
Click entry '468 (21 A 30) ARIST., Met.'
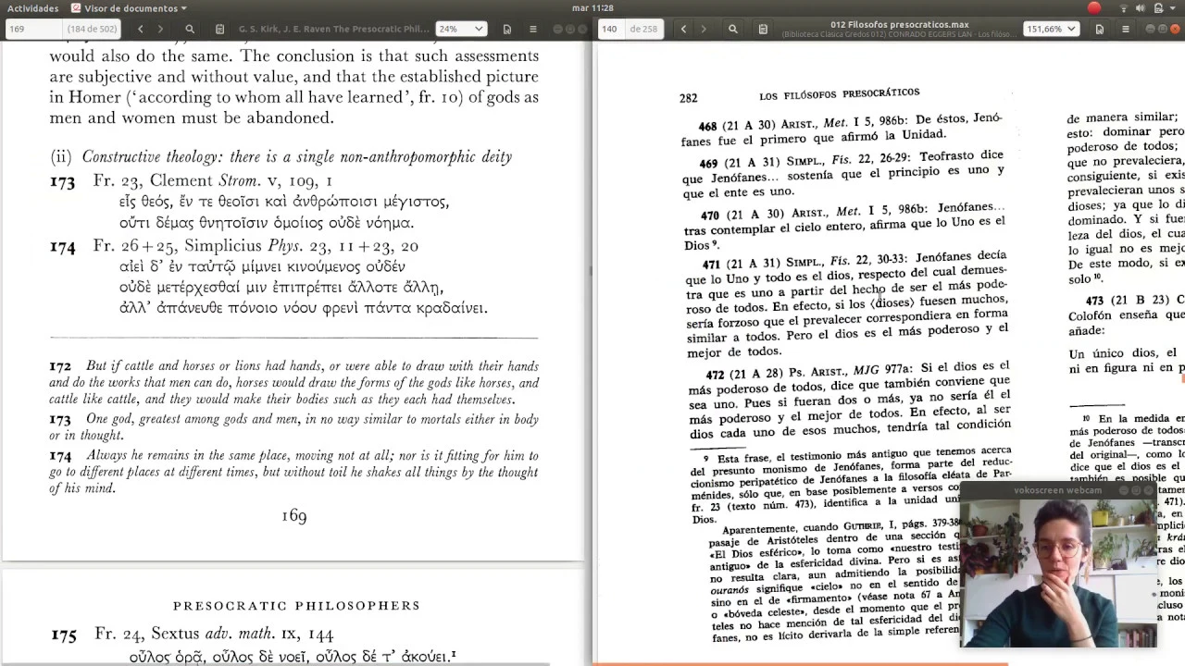780,124
